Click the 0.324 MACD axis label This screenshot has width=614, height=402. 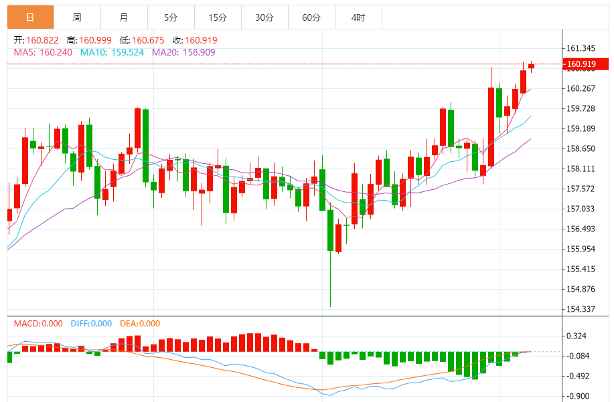(577, 336)
